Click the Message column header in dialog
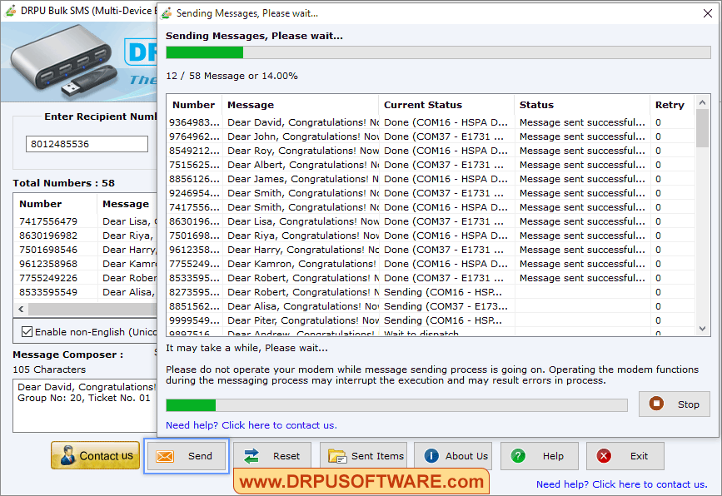The image size is (722, 496). point(301,105)
